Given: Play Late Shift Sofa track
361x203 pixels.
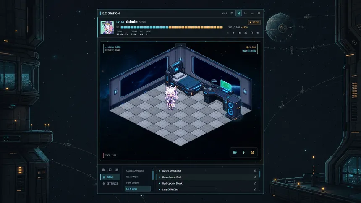Looking at the screenshot, I should [x=160, y=190].
